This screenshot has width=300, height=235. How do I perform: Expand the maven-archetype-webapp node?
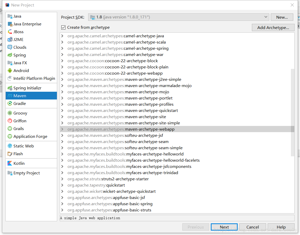(62, 129)
